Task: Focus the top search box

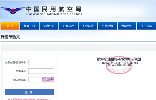Action: [x=132, y=15]
